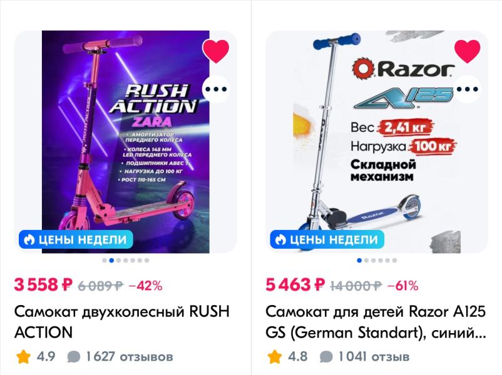502x375 pixels.
Task: Remove Razor A125 scooter from favorites
Action: coord(467,51)
